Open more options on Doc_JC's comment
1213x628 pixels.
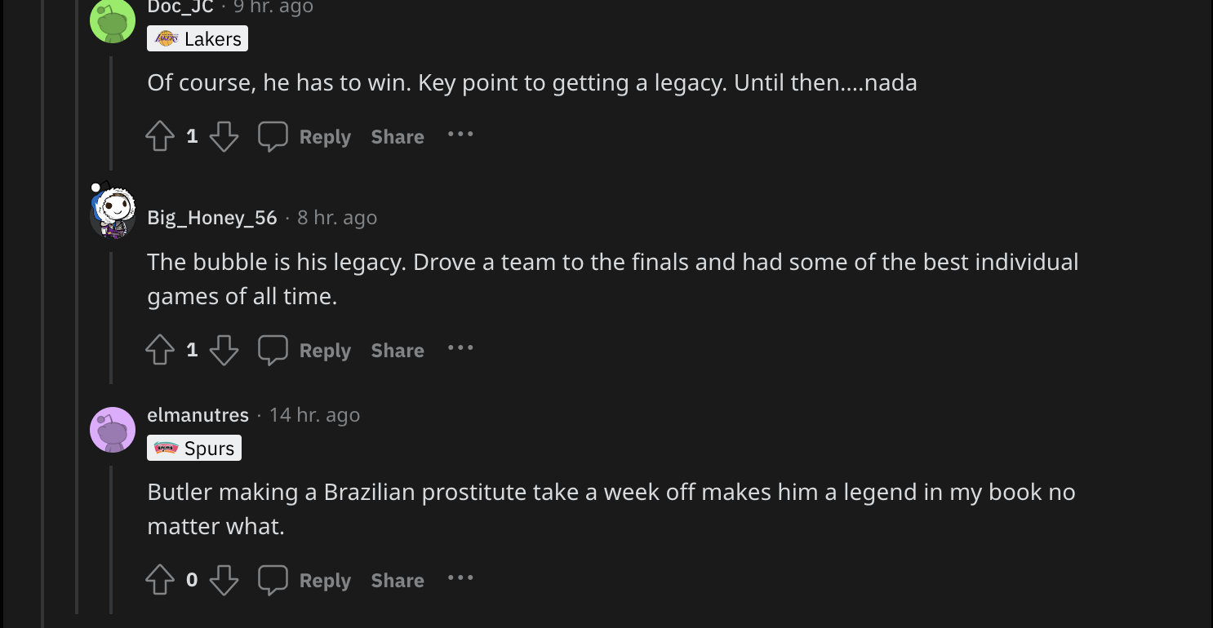click(x=460, y=135)
